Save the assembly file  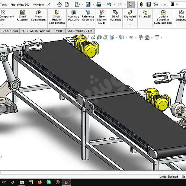coord(88,4)
